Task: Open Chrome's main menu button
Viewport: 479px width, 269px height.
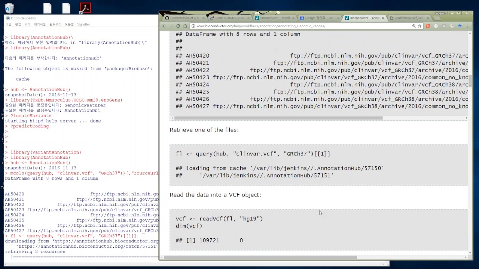Action: coord(468,26)
